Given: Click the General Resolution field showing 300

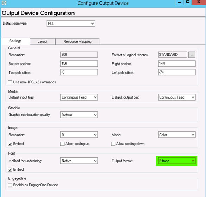Looking at the screenshot, I should click(x=79, y=54).
